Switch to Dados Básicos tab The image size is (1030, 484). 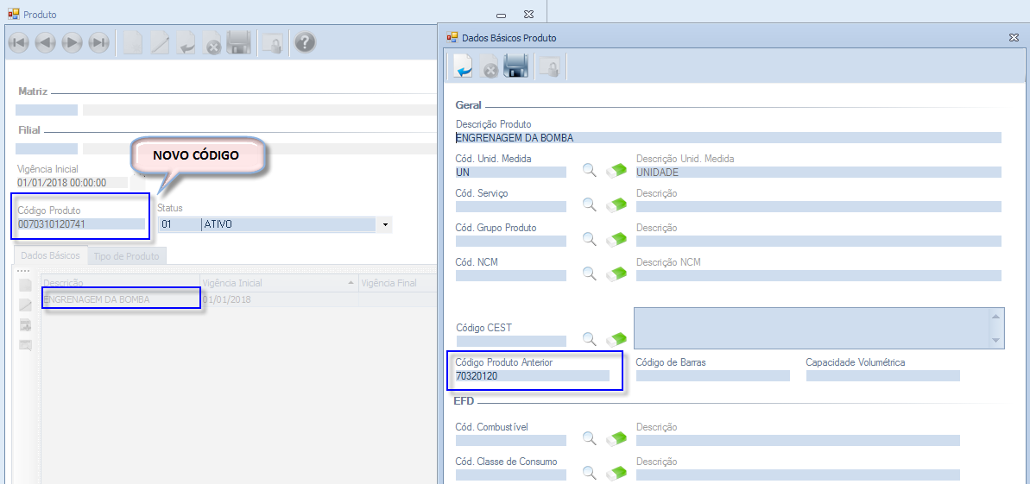(x=51, y=255)
